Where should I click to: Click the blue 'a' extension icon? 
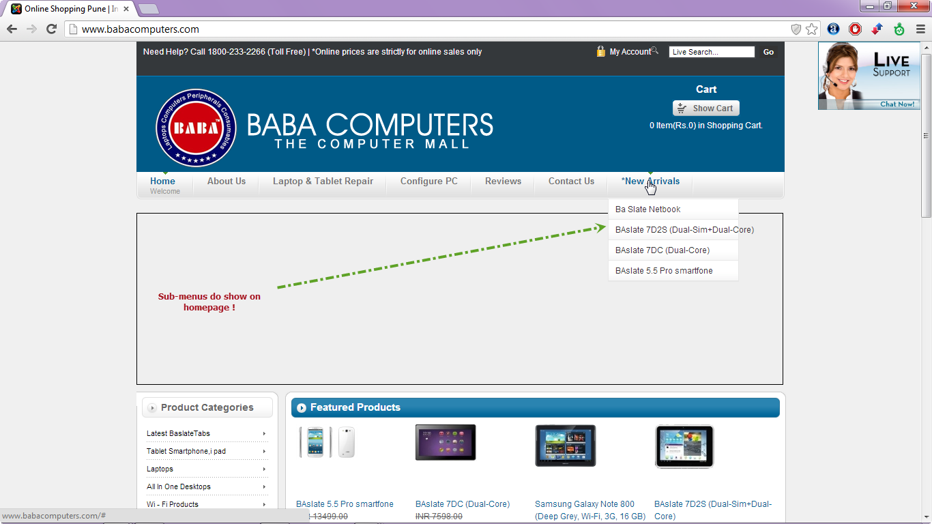833,29
